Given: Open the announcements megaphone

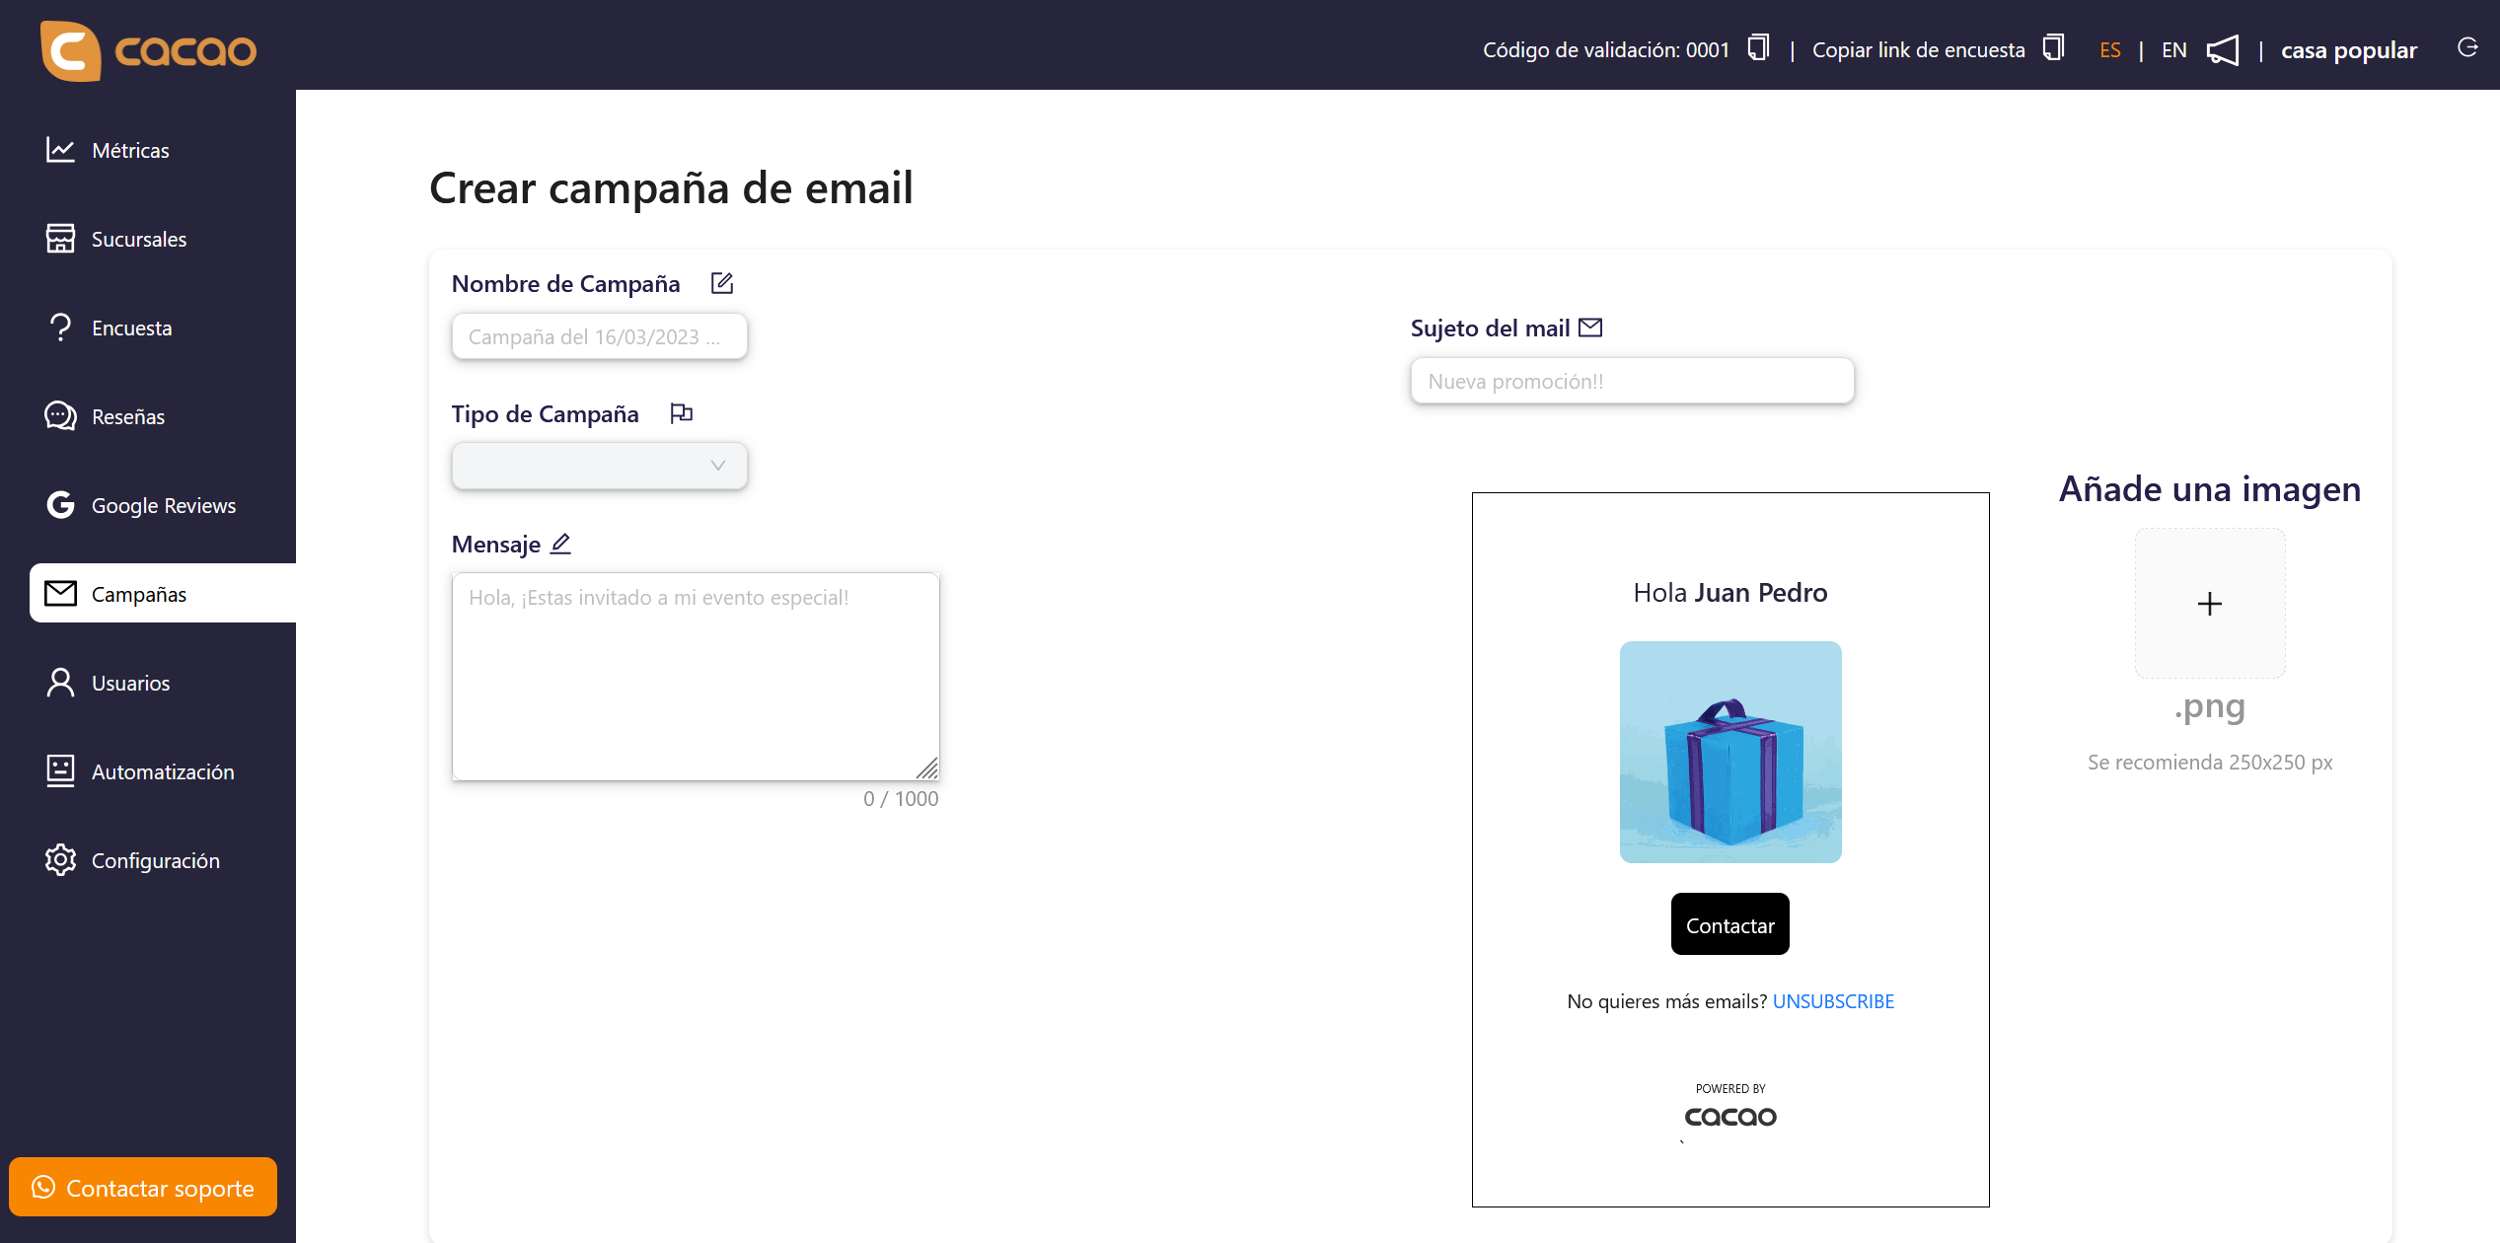Looking at the screenshot, I should tap(2223, 49).
